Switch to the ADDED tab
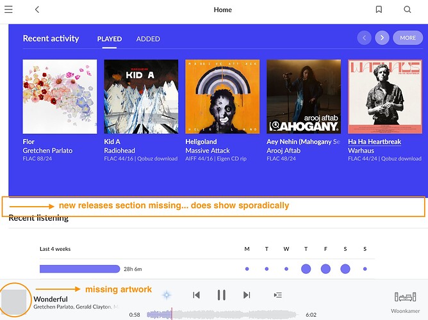428x320 pixels. (148, 39)
